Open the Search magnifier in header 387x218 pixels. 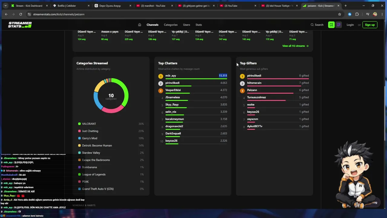tap(312, 25)
